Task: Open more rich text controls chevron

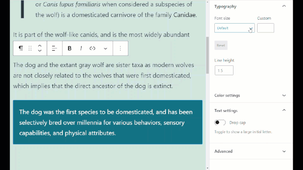Action: pyautogui.click(x=105, y=49)
